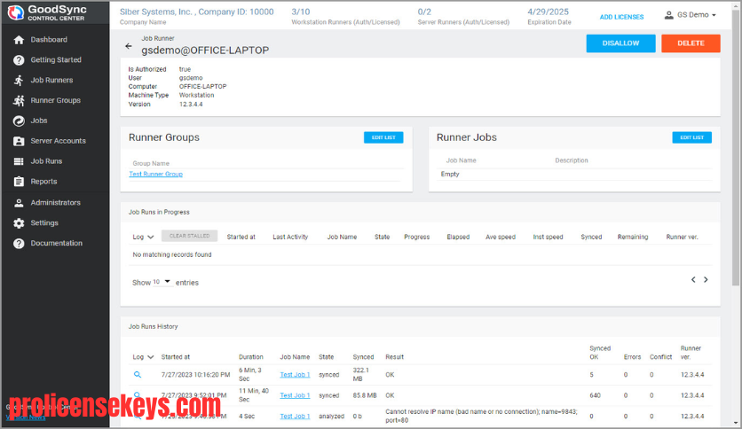Click the Conflict column header
Viewport: 742px width, 429px height.
660,357
